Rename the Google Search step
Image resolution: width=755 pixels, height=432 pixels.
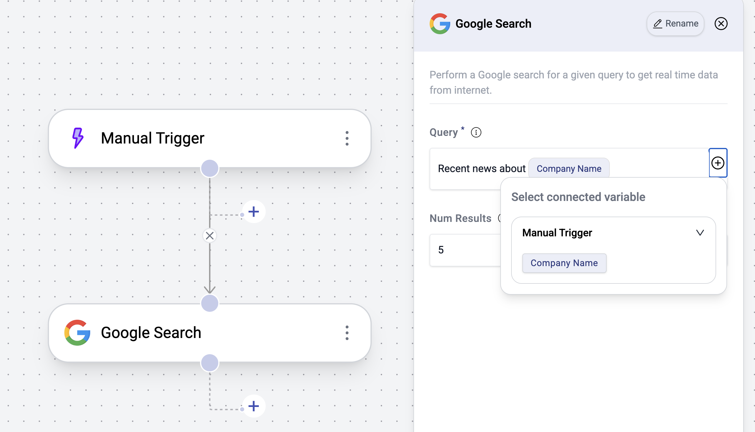pyautogui.click(x=675, y=24)
